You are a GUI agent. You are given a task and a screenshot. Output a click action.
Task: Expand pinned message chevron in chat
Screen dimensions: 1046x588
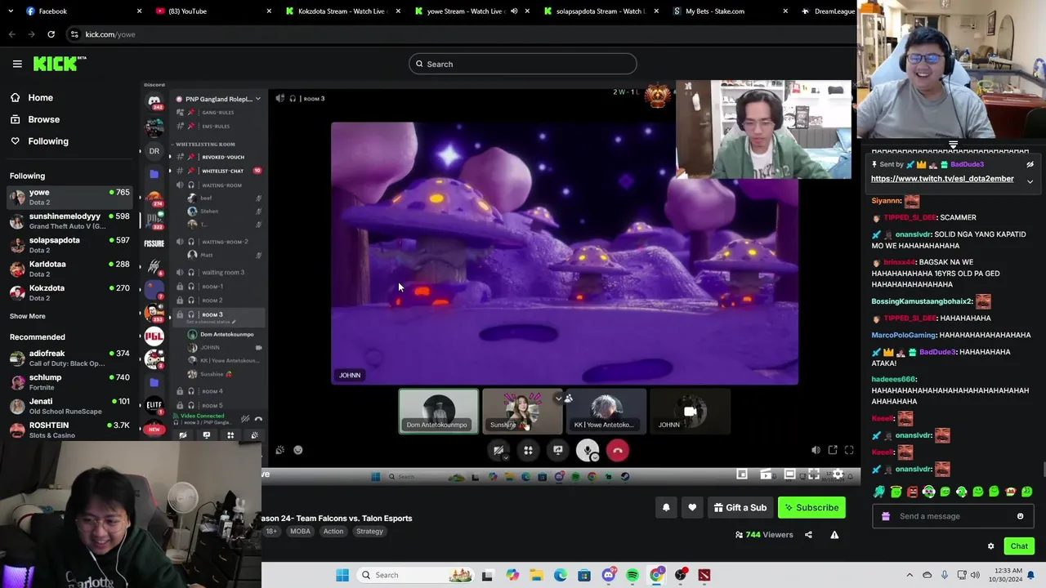(1030, 181)
